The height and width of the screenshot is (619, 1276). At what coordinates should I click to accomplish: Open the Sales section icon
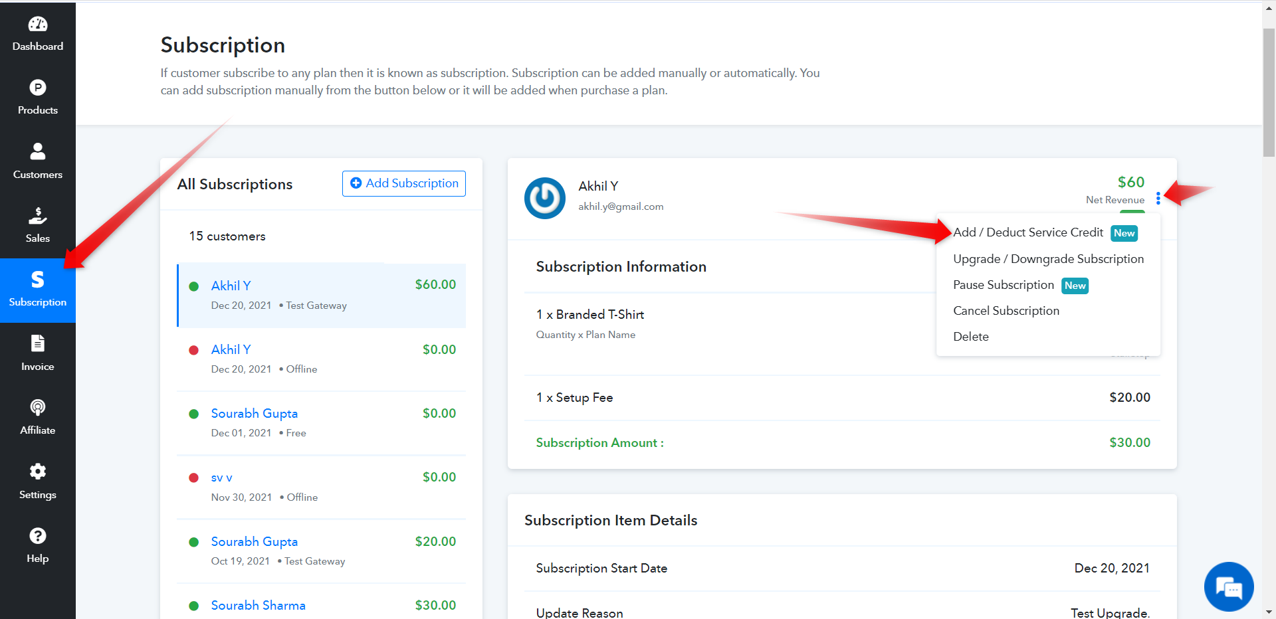click(38, 216)
